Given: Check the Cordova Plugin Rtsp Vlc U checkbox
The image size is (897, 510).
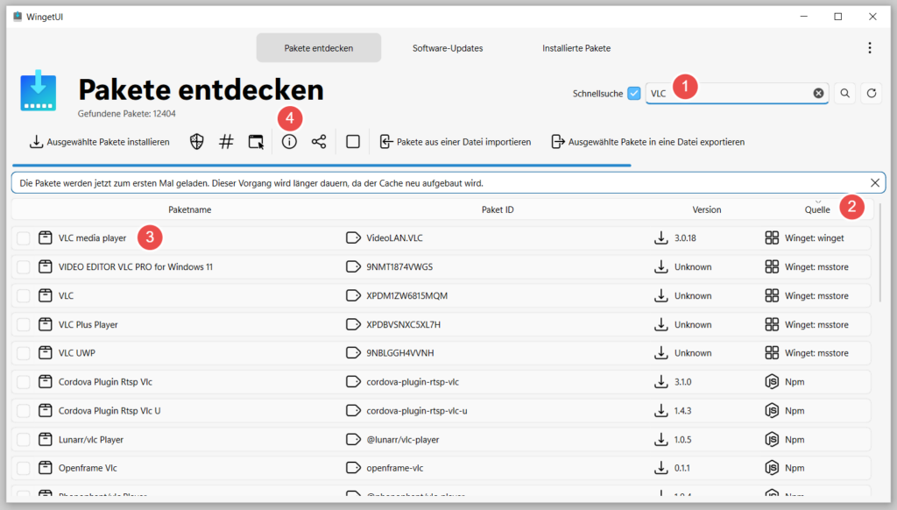Looking at the screenshot, I should (x=24, y=410).
